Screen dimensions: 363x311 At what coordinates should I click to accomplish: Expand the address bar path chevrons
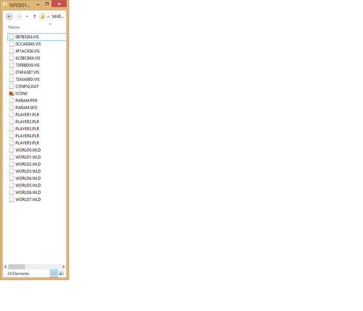coord(49,16)
